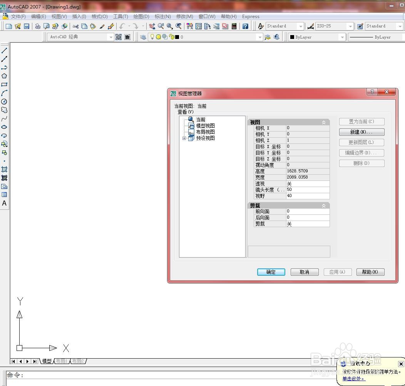The image size is (405, 386).
Task: Select the Construction Line tool
Action: click(4, 59)
